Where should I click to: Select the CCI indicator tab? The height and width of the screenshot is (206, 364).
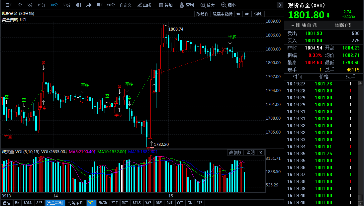pos(180,203)
